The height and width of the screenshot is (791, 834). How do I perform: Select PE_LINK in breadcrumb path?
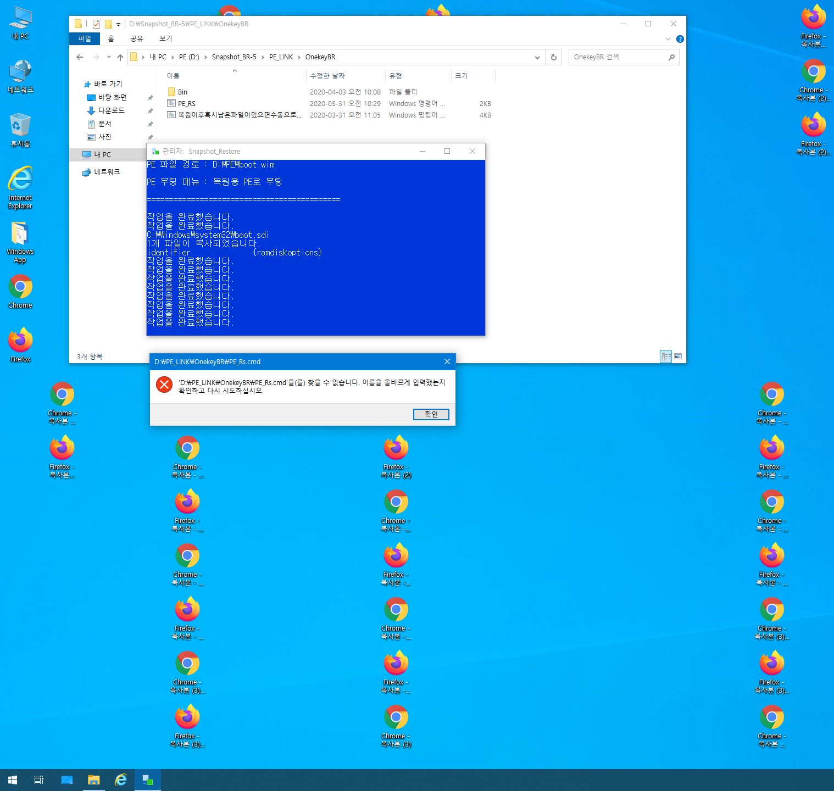coord(281,57)
